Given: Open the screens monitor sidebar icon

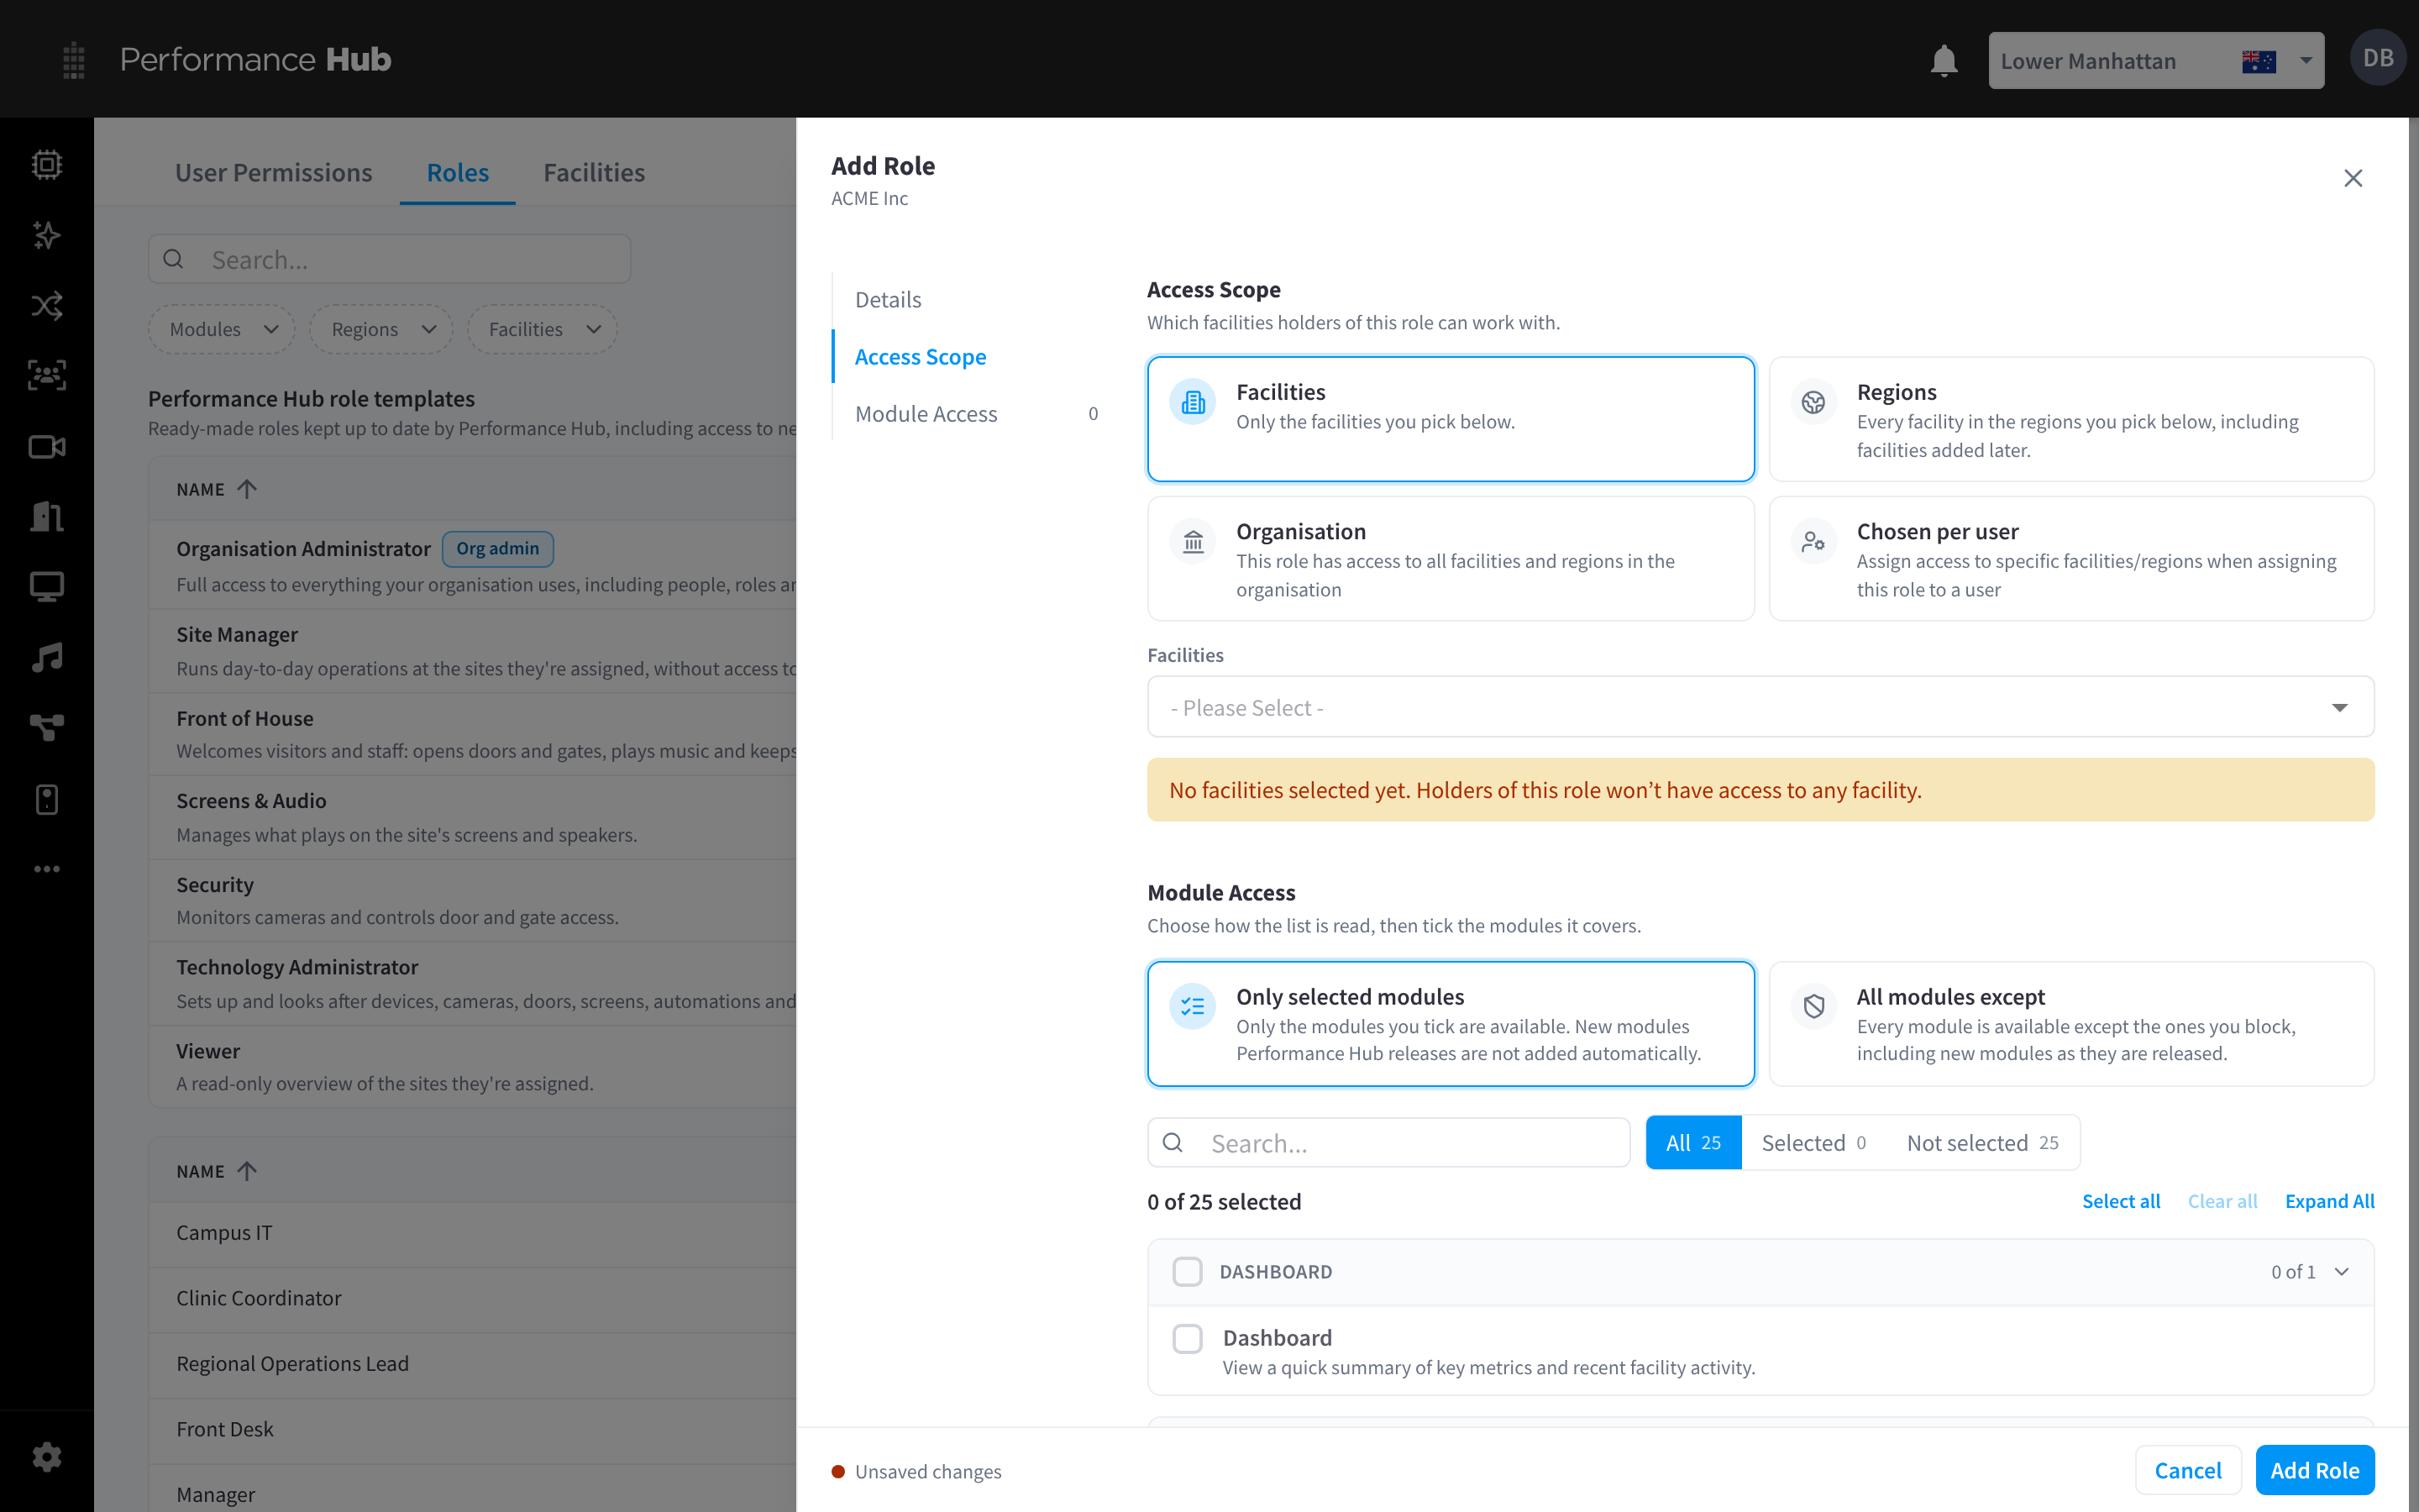Looking at the screenshot, I should point(47,587).
